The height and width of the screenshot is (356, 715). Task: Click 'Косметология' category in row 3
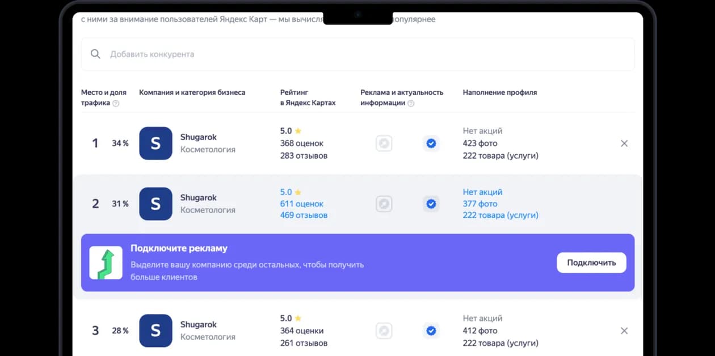(208, 337)
